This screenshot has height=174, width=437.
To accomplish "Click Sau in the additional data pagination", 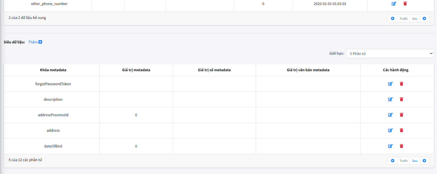I will click(415, 19).
